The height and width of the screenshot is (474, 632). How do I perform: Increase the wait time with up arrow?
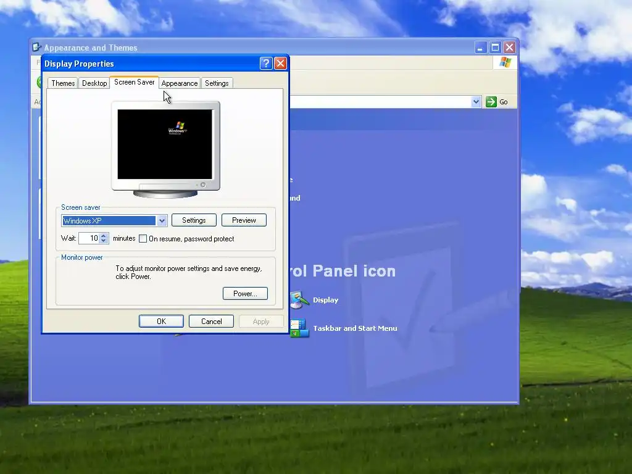(104, 236)
